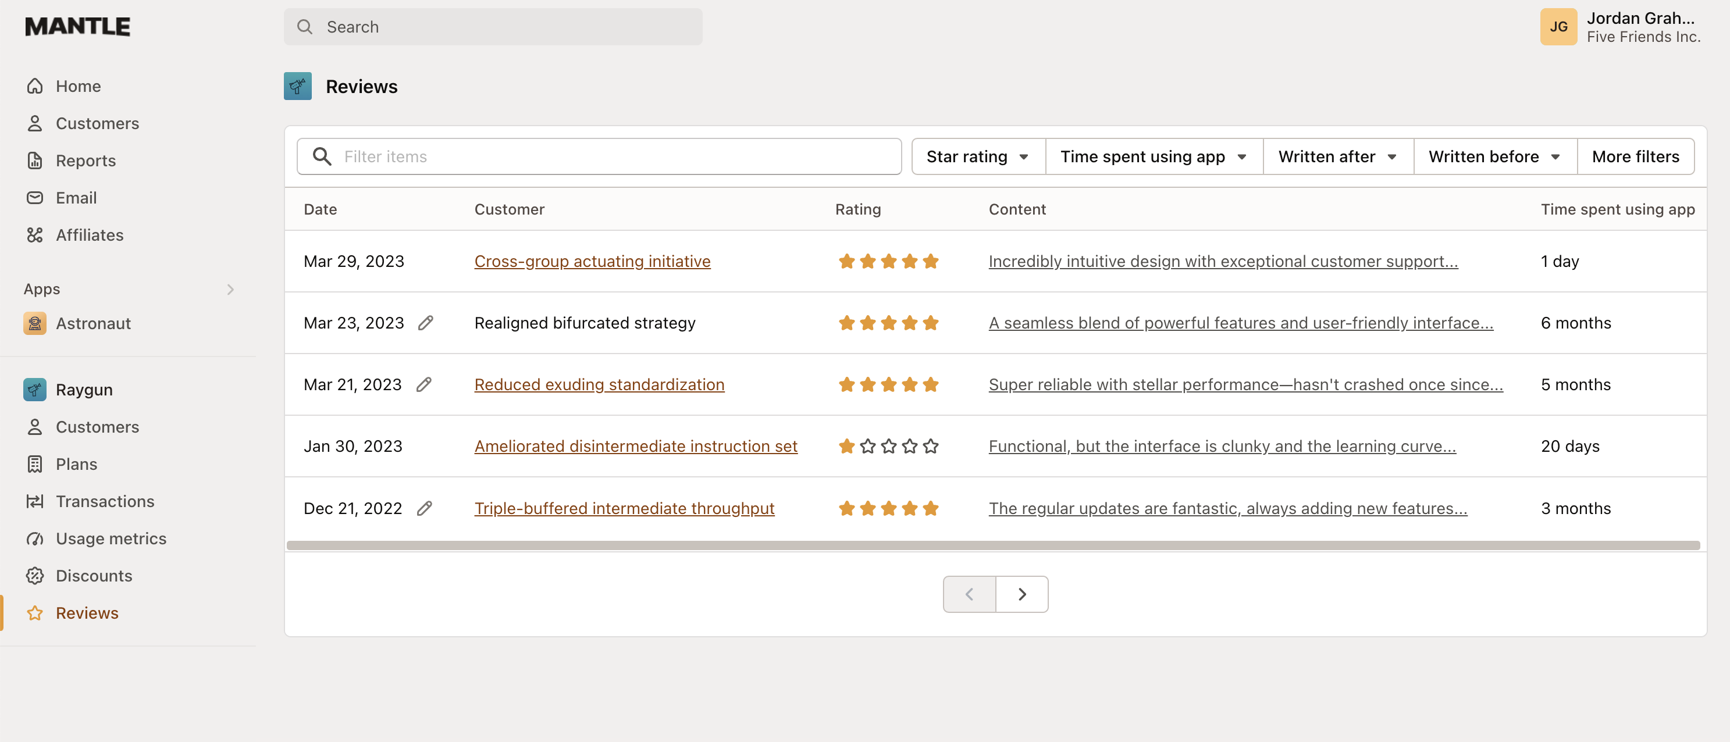Open the Email envelope icon
This screenshot has height=742, width=1730.
pos(35,197)
